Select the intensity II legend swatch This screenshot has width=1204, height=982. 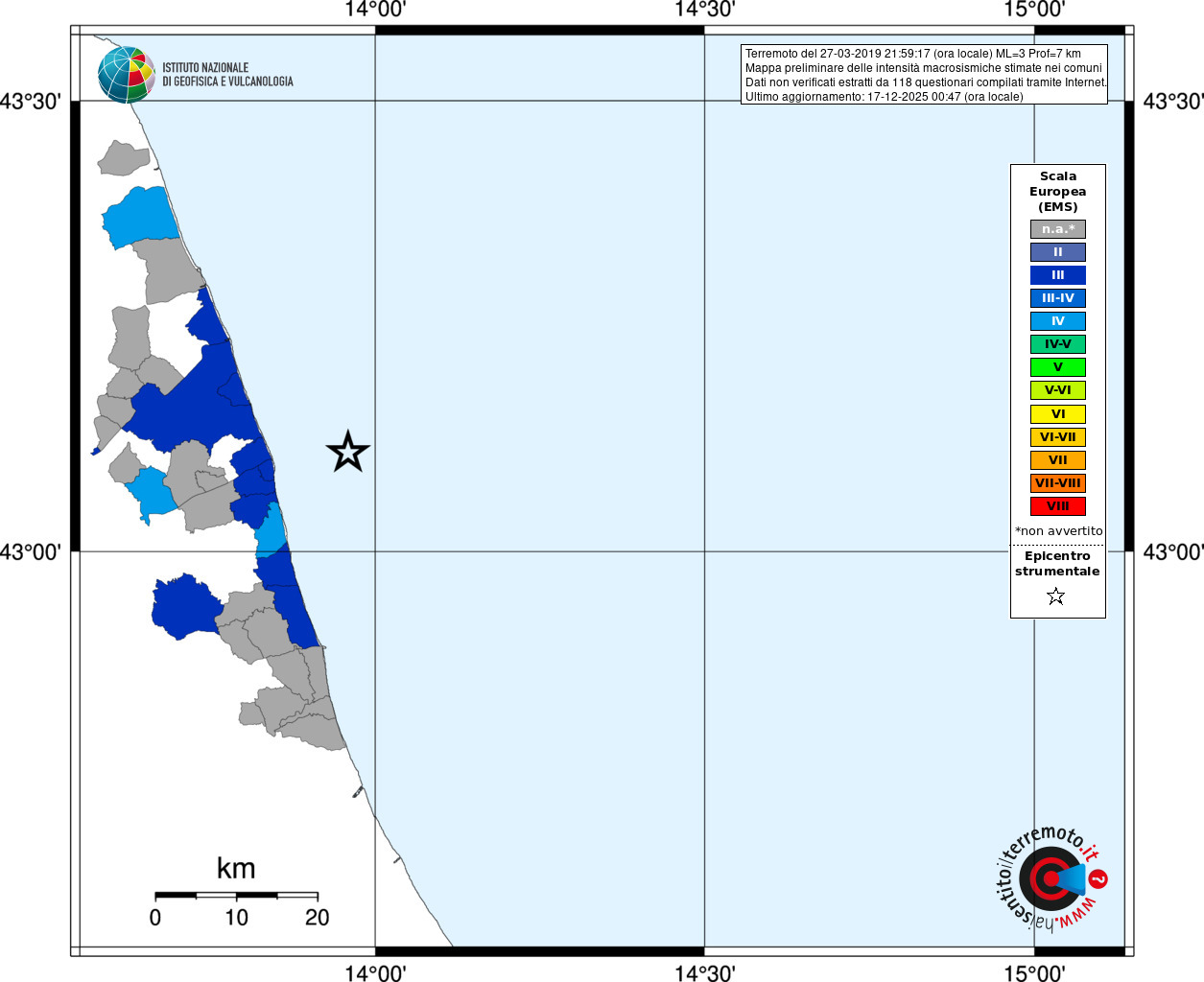(1058, 252)
